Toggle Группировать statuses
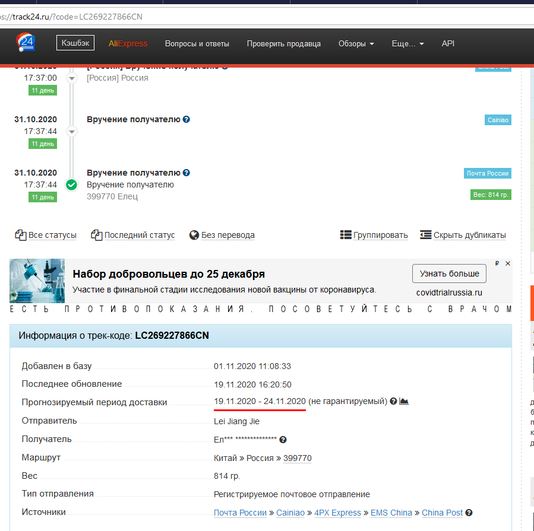The width and height of the screenshot is (534, 531). click(380, 235)
